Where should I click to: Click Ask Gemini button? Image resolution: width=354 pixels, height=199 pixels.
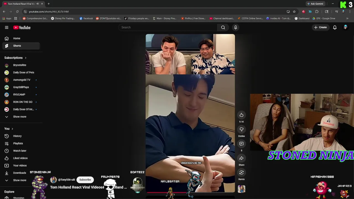tap(315, 4)
